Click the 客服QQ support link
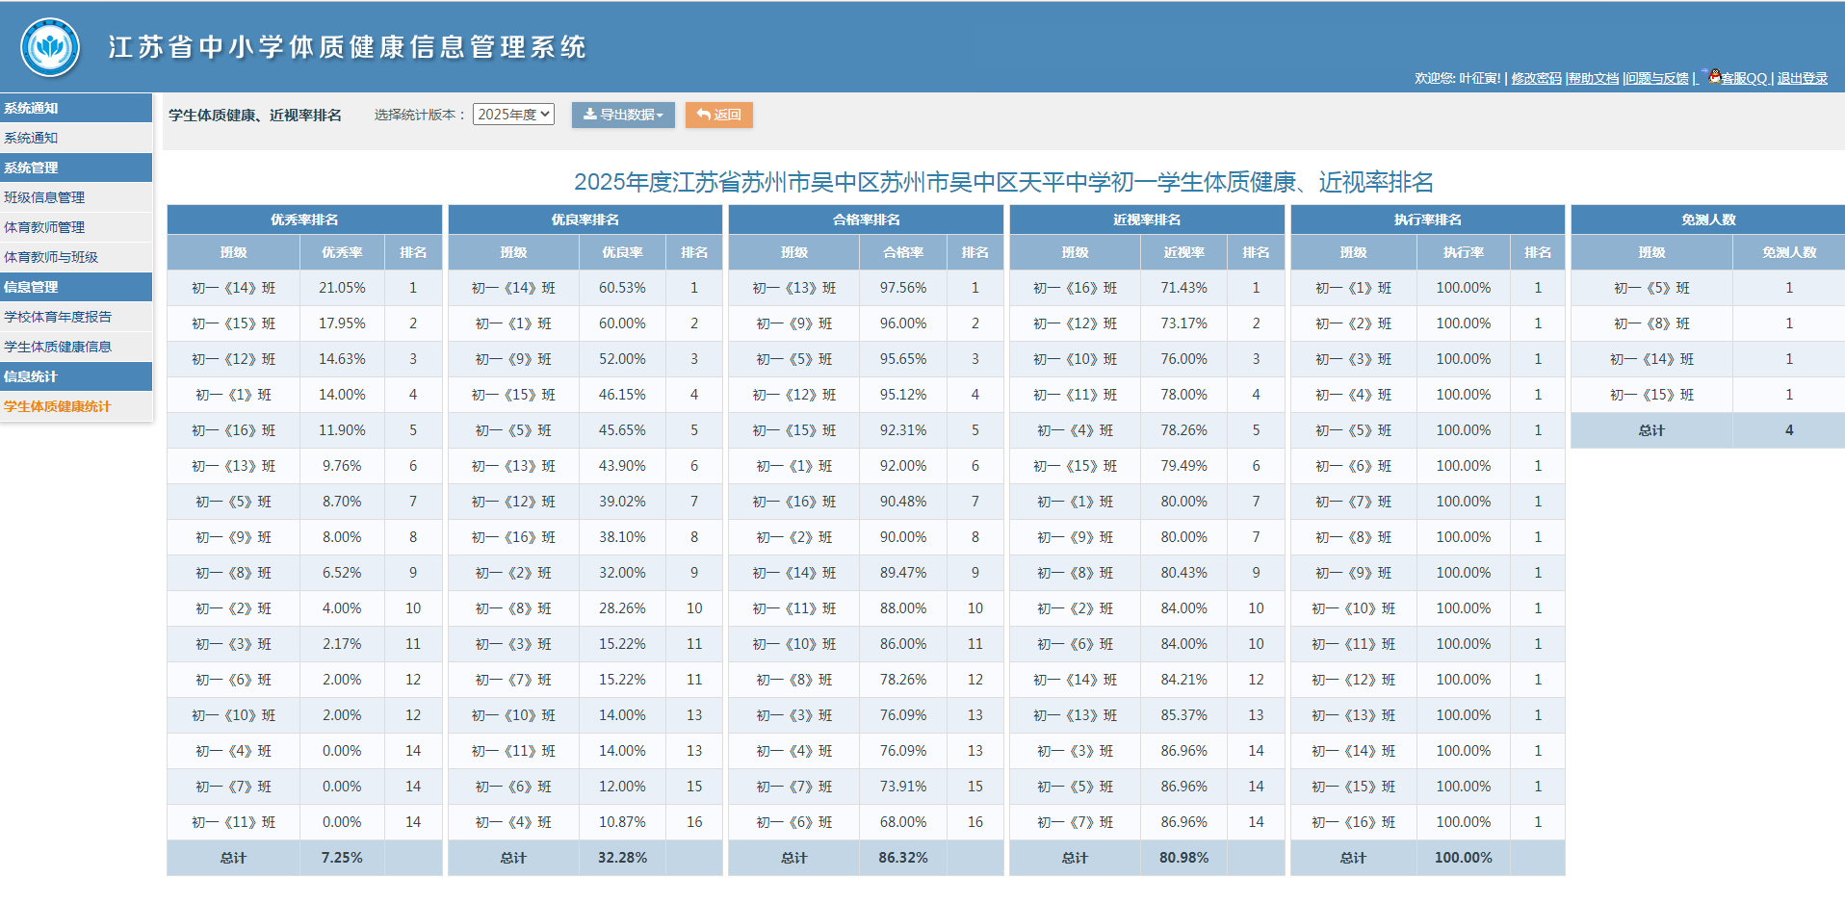The height and width of the screenshot is (904, 1845). pos(1745,79)
